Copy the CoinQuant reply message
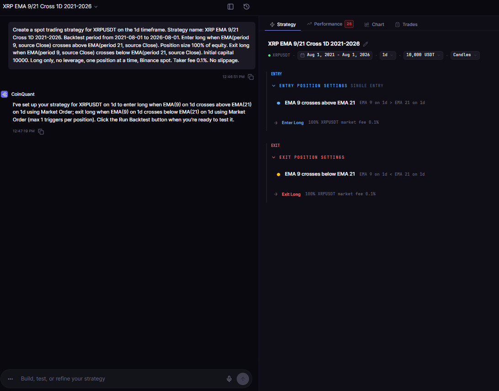The height and width of the screenshot is (391, 499). [x=41, y=131]
